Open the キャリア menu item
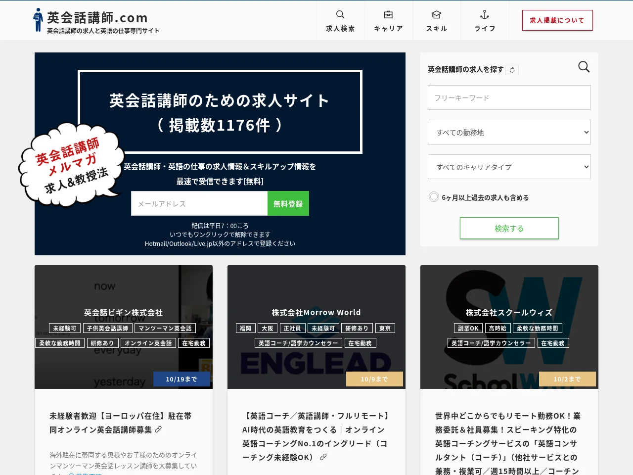 tap(388, 20)
